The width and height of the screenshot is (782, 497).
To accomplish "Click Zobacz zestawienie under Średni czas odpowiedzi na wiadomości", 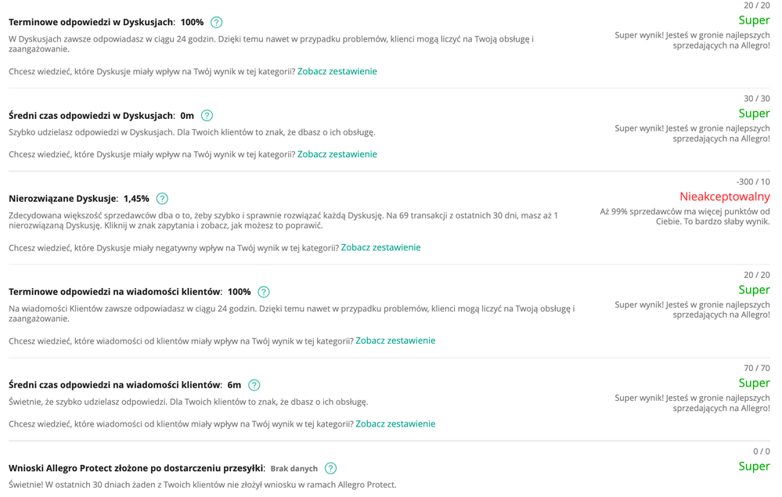I will coord(395,423).
